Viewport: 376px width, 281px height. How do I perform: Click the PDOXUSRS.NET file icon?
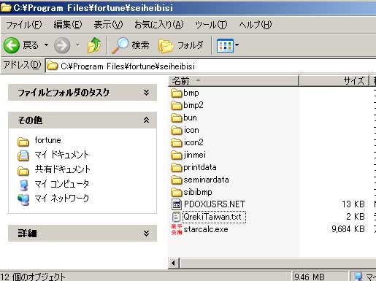(x=177, y=204)
